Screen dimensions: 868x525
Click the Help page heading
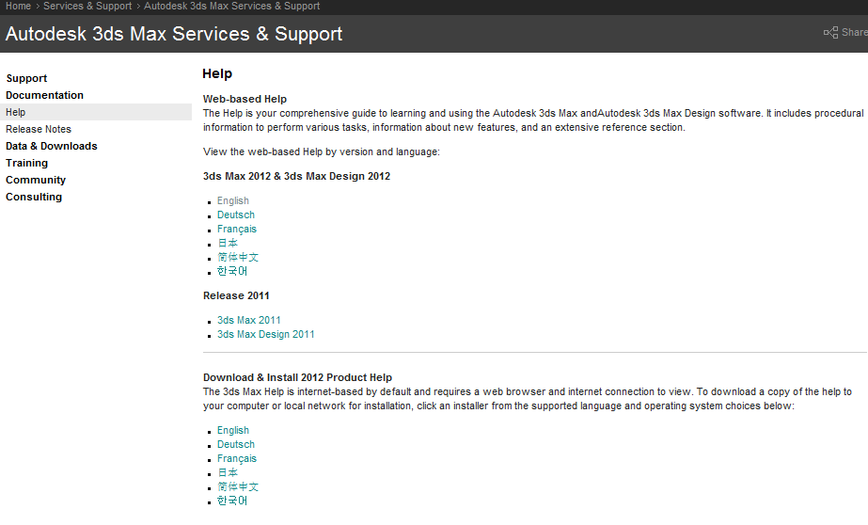[x=217, y=73]
